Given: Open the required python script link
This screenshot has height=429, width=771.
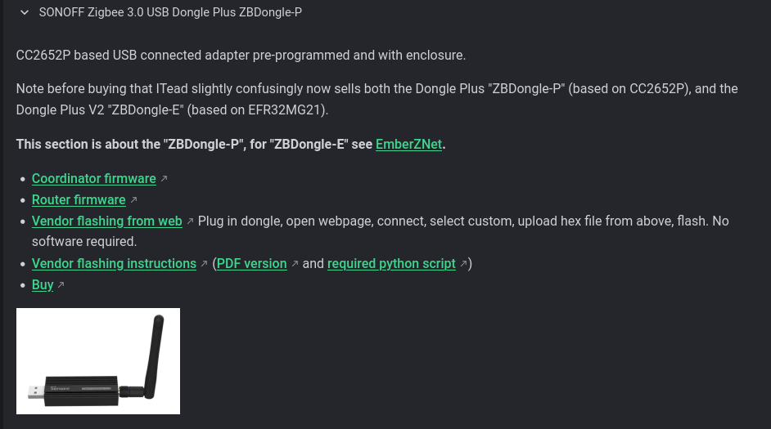Looking at the screenshot, I should click(391, 264).
